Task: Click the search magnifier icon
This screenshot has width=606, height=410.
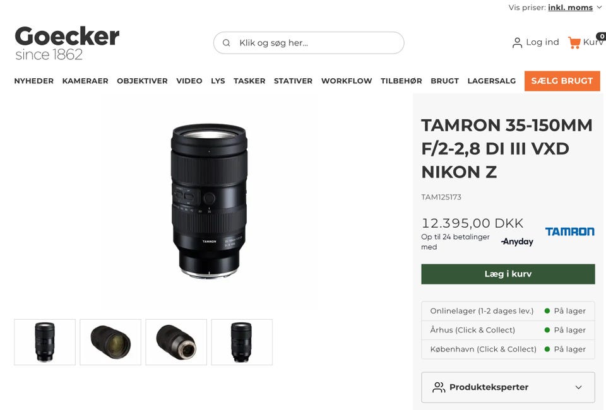Action: coord(227,43)
